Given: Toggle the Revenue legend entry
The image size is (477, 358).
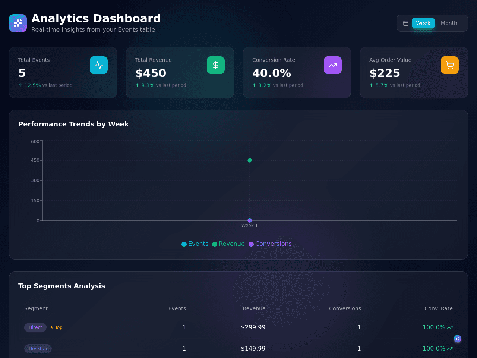Looking at the screenshot, I should tap(228, 244).
